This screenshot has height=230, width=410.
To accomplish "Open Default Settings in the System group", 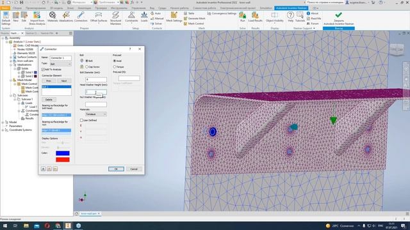I will click(6, 19).
